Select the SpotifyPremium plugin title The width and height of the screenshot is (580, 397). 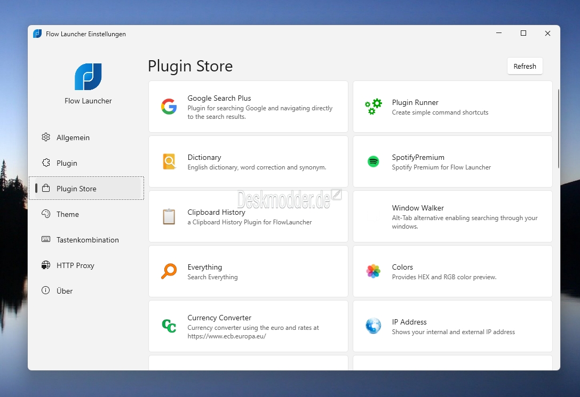tap(418, 157)
